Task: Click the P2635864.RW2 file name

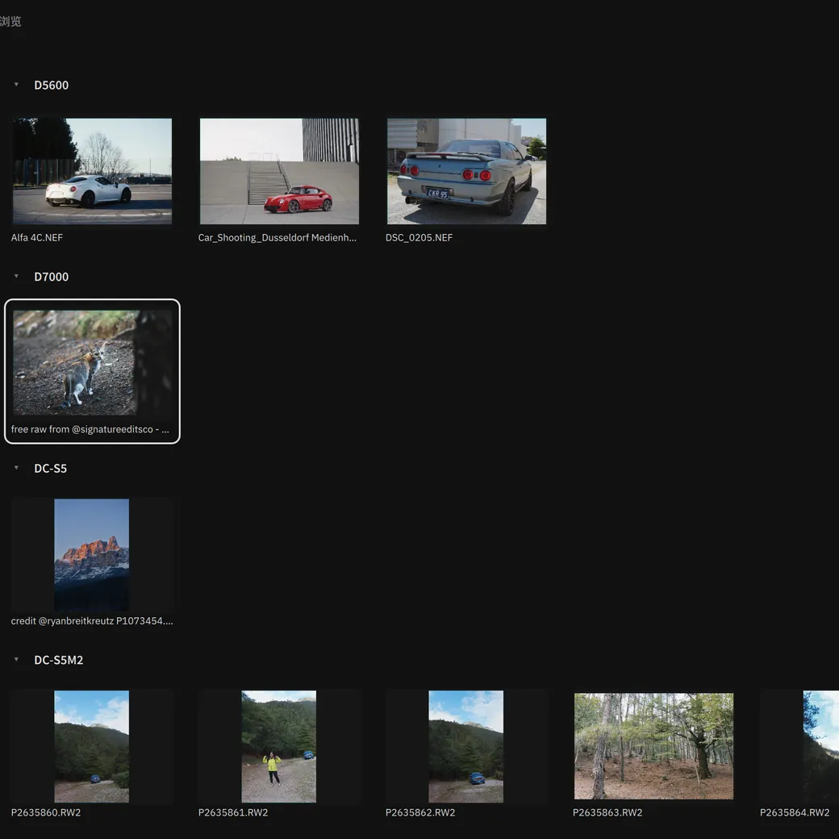Action: point(795,812)
